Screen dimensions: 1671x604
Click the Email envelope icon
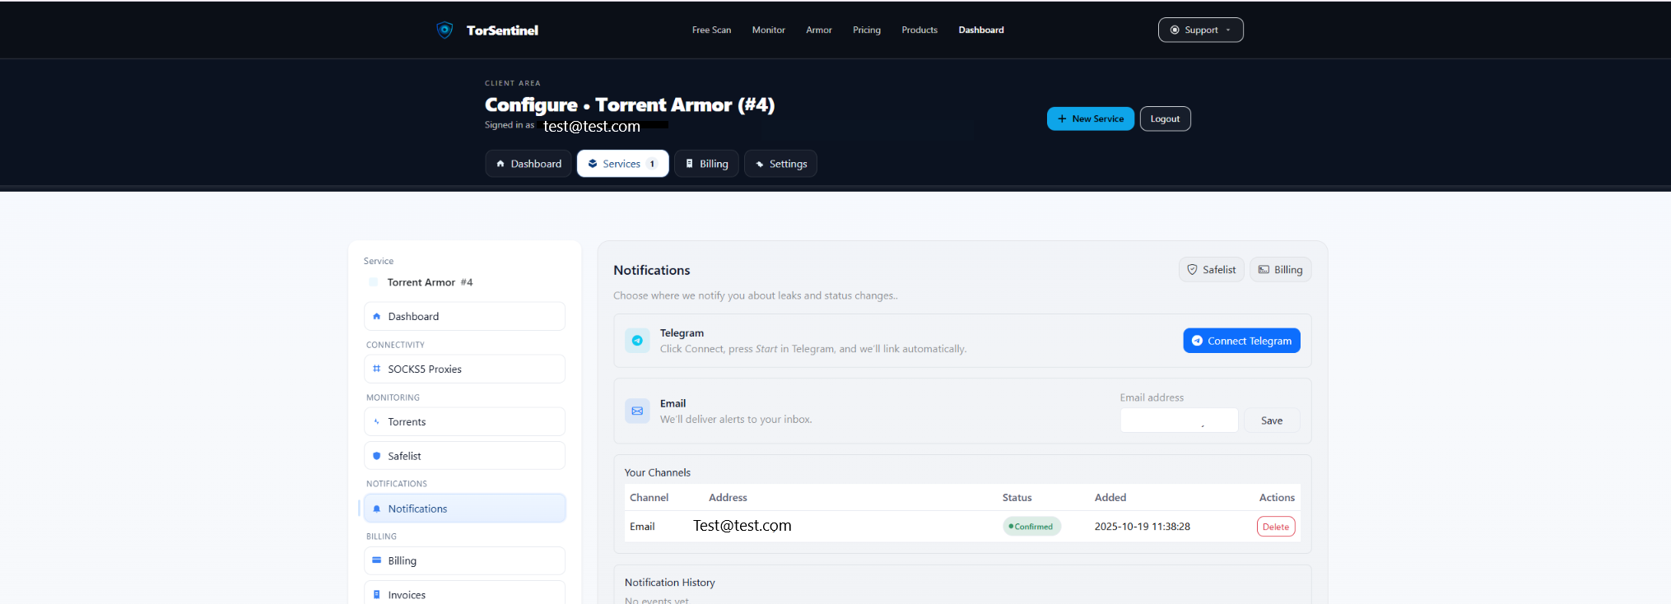(637, 411)
